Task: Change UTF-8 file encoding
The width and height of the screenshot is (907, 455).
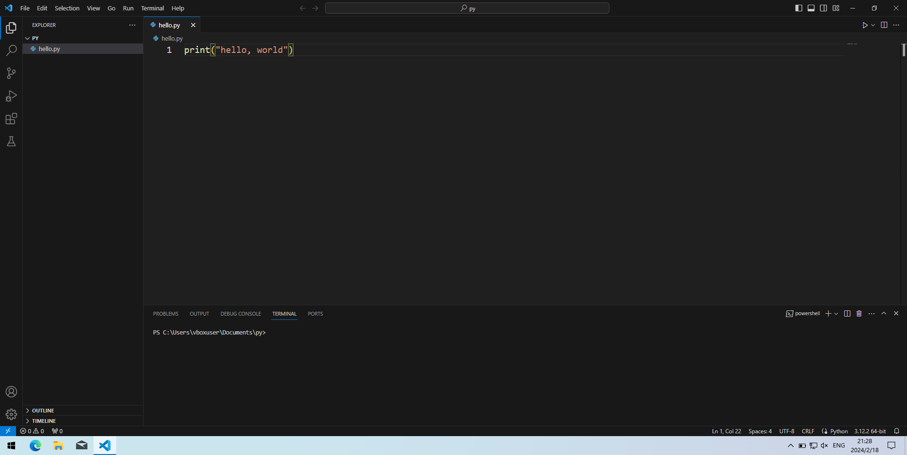Action: click(x=787, y=431)
